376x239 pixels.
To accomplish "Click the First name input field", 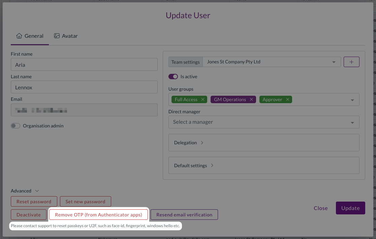I will (84, 65).
